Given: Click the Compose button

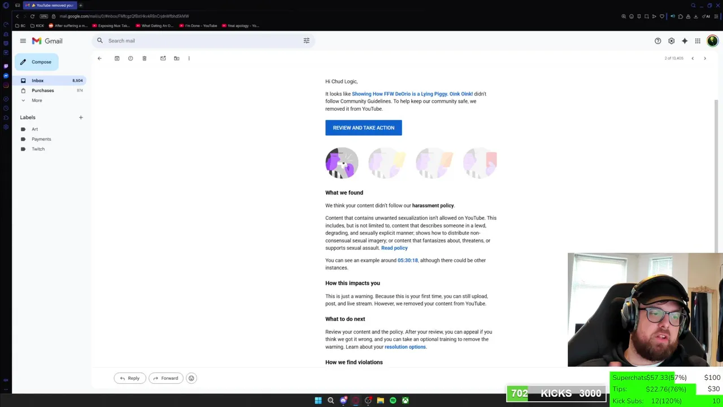Looking at the screenshot, I should 37,62.
